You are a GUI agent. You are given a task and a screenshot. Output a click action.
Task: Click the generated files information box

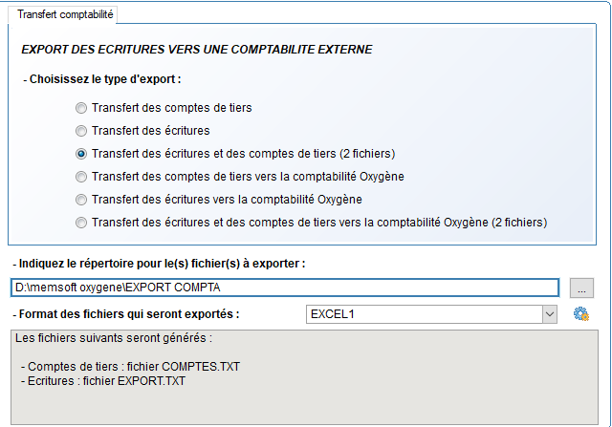point(304,377)
